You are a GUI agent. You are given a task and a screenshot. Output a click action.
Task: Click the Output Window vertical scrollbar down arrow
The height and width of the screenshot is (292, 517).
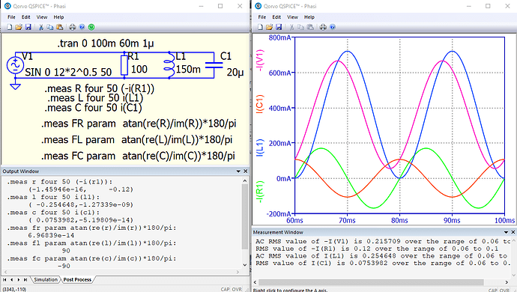pyautogui.click(x=245, y=264)
